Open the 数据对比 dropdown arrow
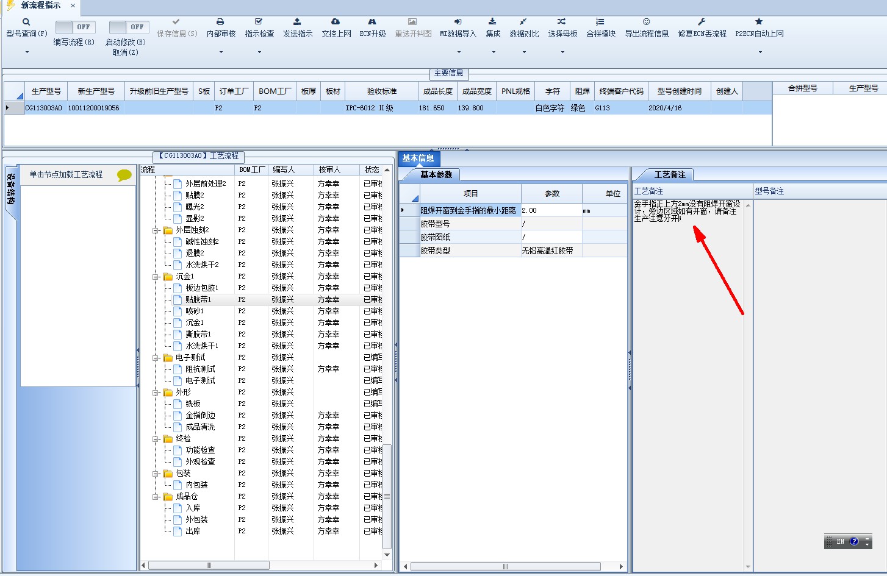Image resolution: width=887 pixels, height=576 pixels. tap(524, 52)
